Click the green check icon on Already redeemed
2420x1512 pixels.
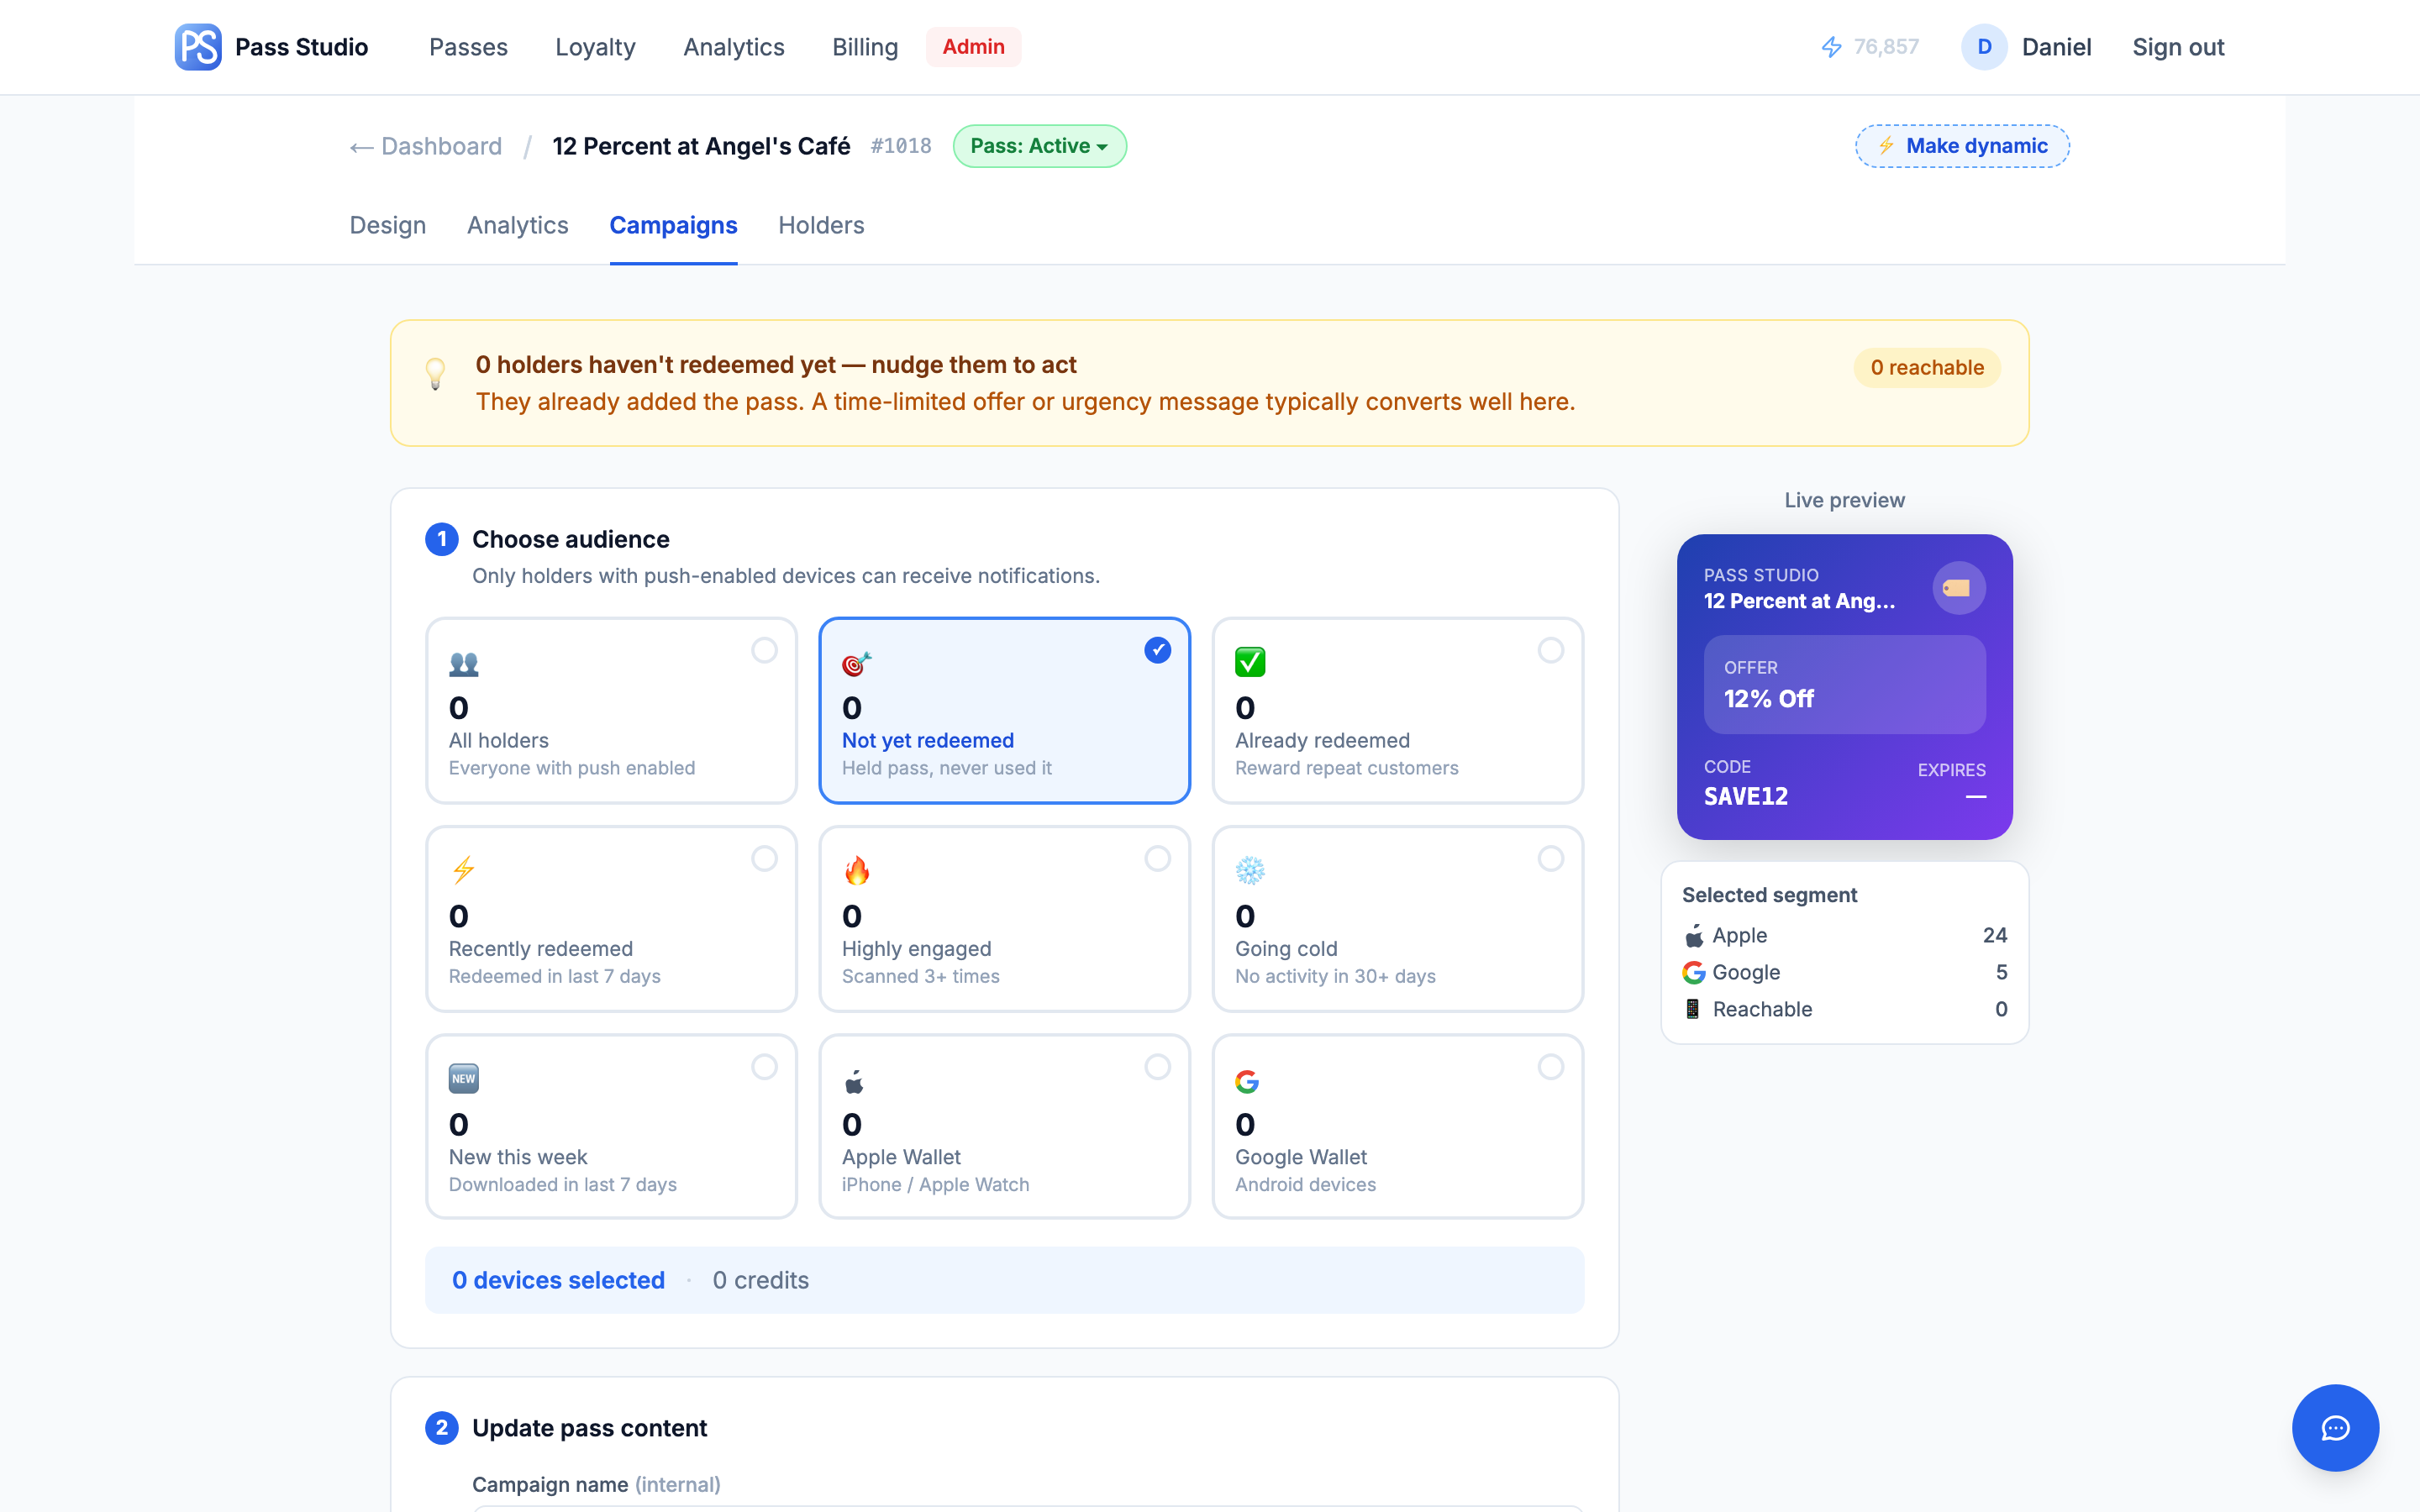[1250, 662]
